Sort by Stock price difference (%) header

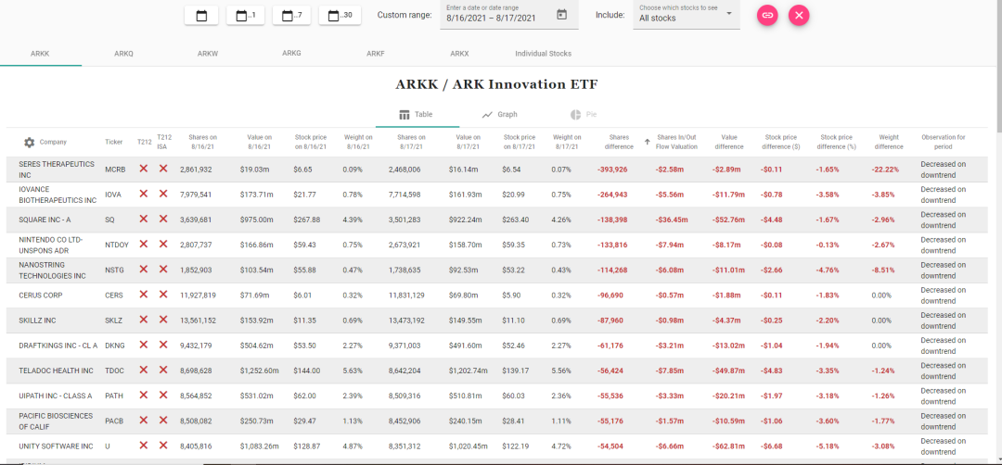[x=837, y=142]
